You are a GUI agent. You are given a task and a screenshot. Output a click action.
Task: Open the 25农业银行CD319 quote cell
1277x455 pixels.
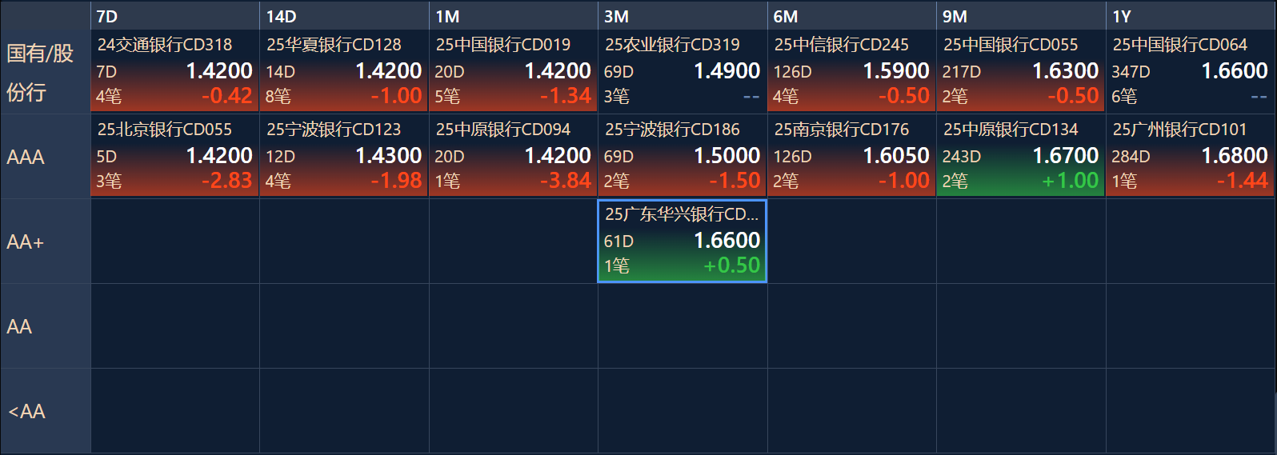tap(683, 71)
